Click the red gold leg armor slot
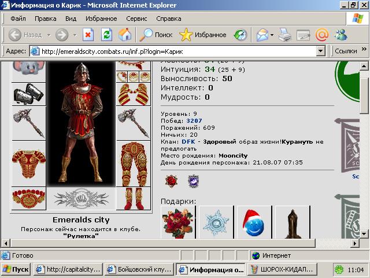This screenshot has height=278, width=370. point(134,163)
